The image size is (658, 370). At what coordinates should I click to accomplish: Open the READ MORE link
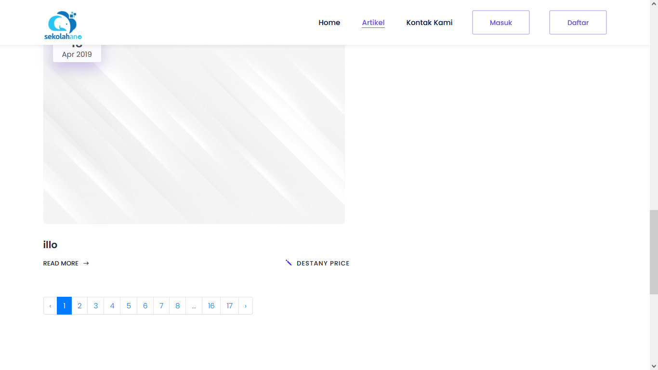pyautogui.click(x=61, y=264)
